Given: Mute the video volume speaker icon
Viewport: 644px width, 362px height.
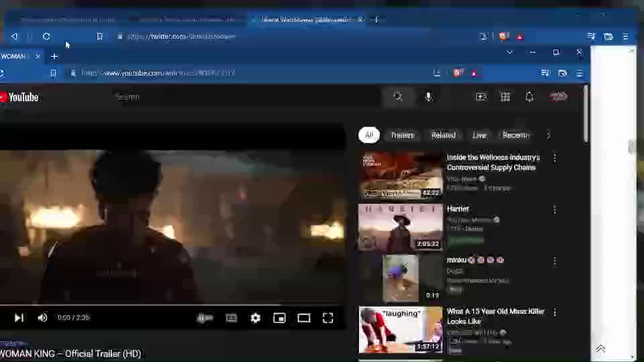Looking at the screenshot, I should point(42,318).
